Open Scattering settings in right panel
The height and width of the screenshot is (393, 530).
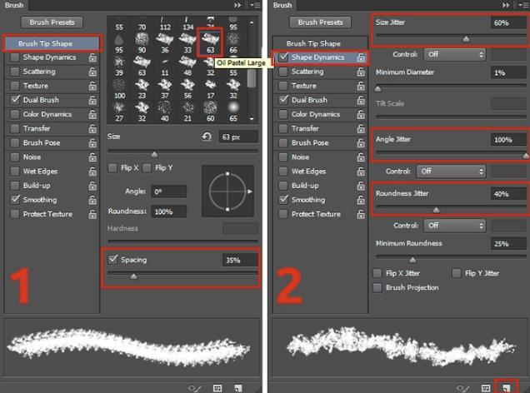tap(307, 72)
